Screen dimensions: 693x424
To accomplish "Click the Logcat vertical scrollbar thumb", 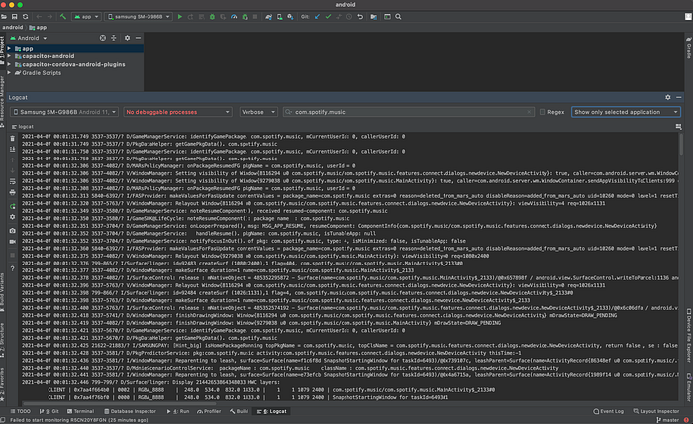I will 681,144.
